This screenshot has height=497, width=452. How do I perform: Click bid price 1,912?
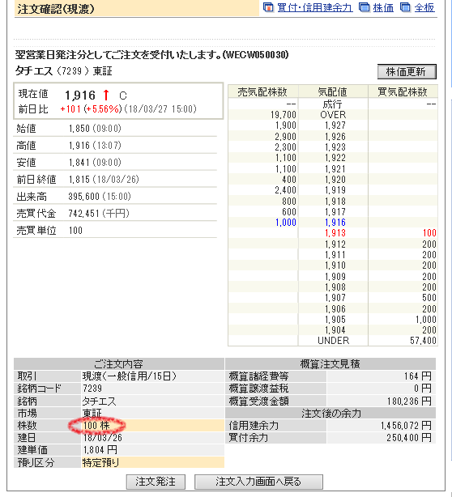(x=335, y=244)
